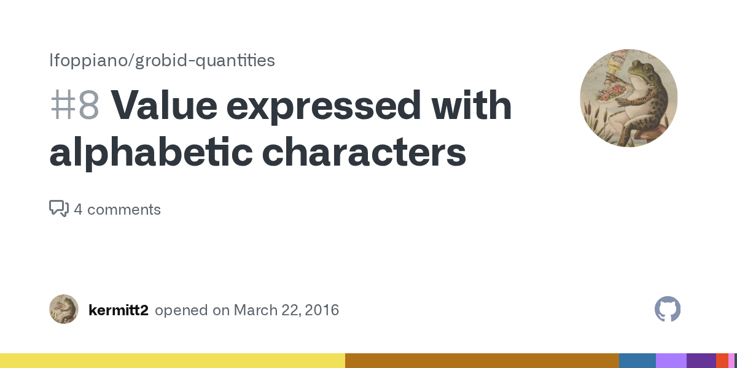Click the issue number #8
The image size is (737, 368).
coord(74,105)
